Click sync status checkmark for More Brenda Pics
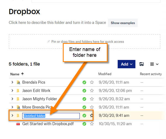This screenshot has height=139, width=166. [x=84, y=107]
